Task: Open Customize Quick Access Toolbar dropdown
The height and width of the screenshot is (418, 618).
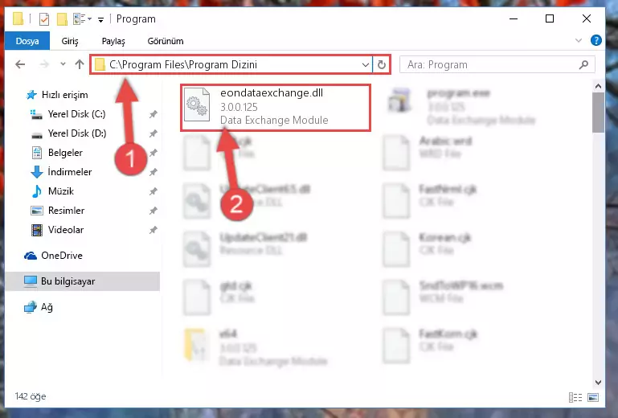Action: (101, 19)
